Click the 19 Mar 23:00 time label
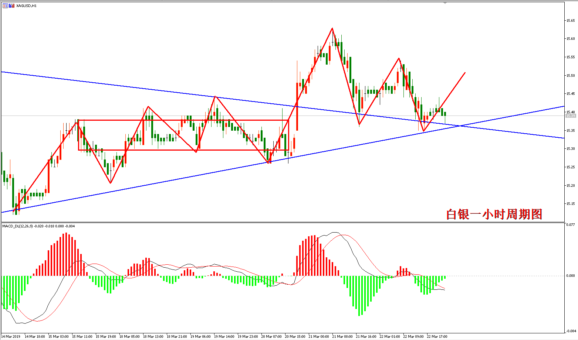This screenshot has width=578, height=340. [x=248, y=337]
